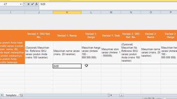Select "Masukkan harga variasi" description in column L

point(91,53)
